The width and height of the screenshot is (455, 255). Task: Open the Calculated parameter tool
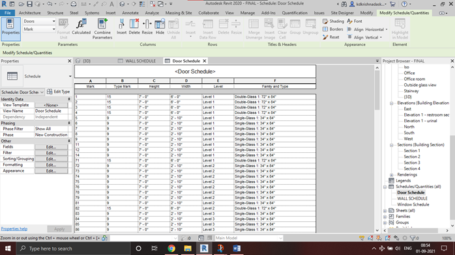point(81,27)
